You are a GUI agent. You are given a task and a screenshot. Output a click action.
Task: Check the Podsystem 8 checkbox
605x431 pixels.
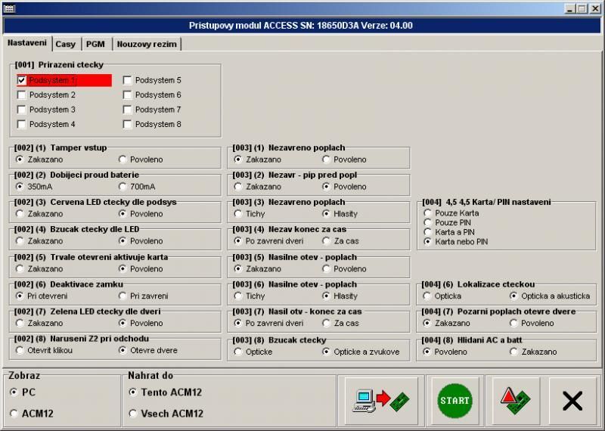click(x=128, y=125)
